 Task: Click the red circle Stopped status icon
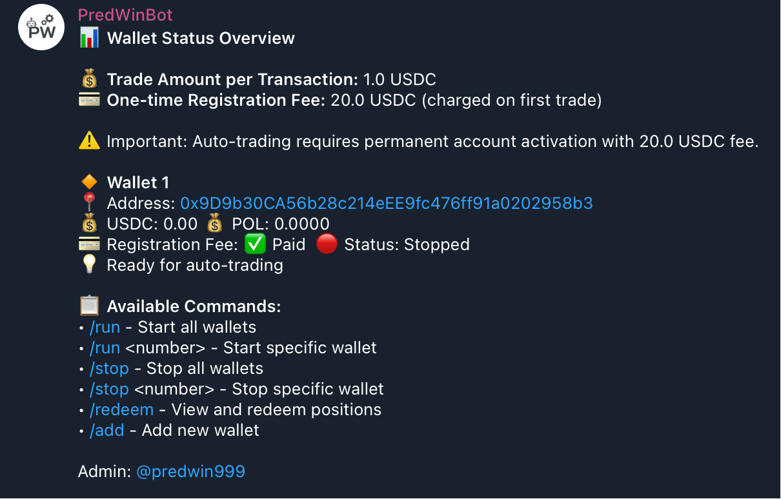coord(327,244)
